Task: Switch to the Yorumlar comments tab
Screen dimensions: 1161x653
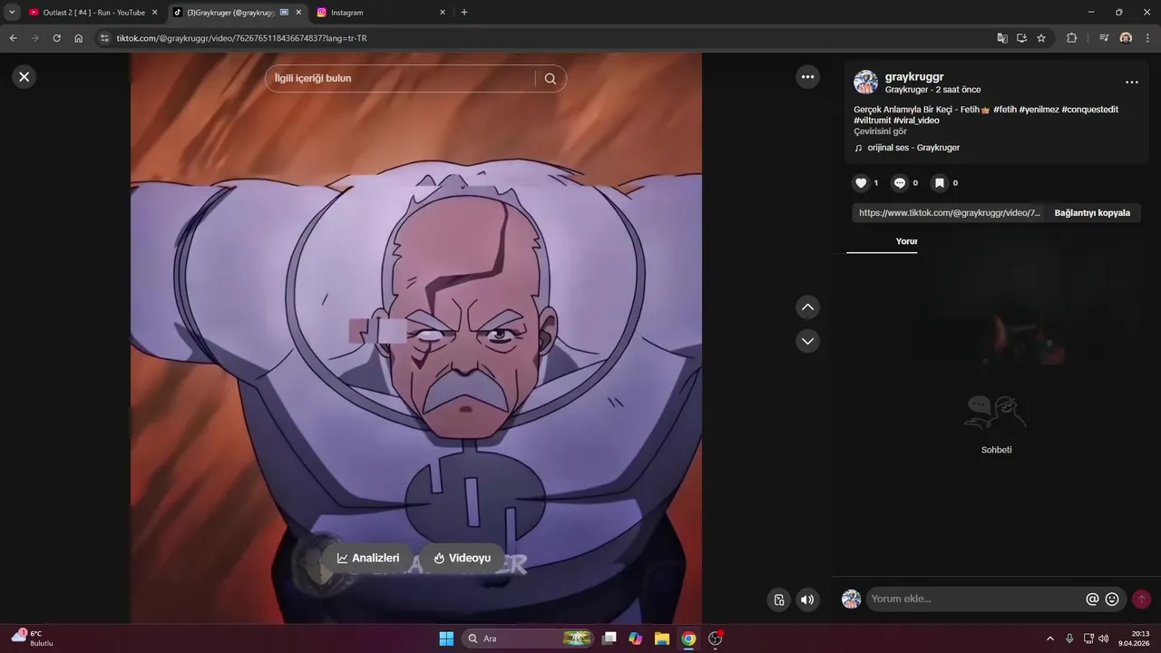Action: pos(906,241)
